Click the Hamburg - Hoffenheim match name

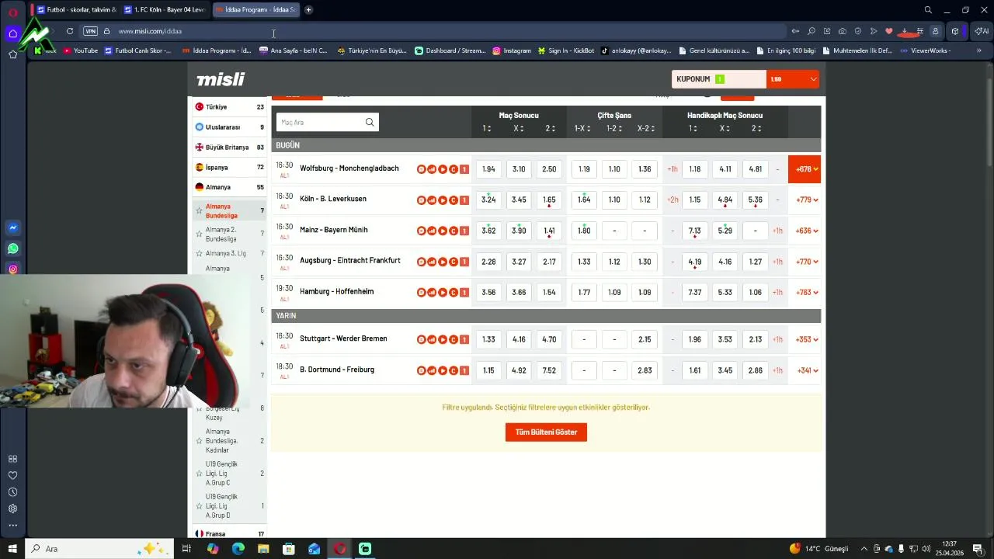[337, 292]
